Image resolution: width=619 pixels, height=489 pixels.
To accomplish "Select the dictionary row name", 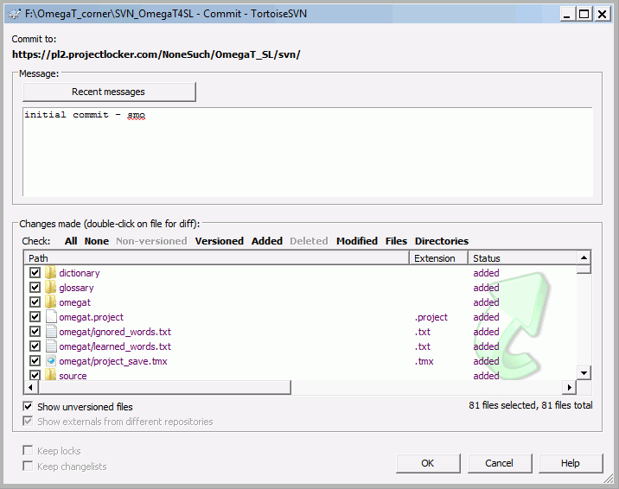I will click(80, 273).
